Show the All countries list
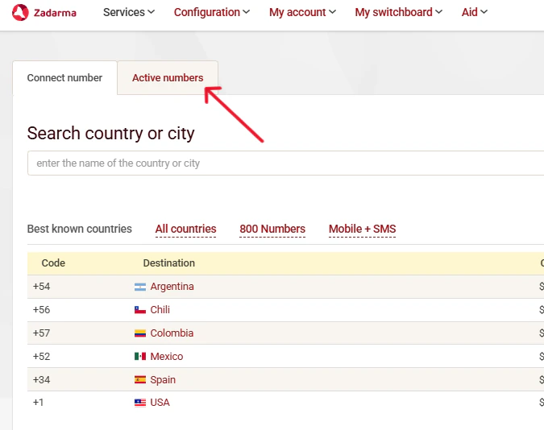The image size is (544, 430). pos(185,229)
